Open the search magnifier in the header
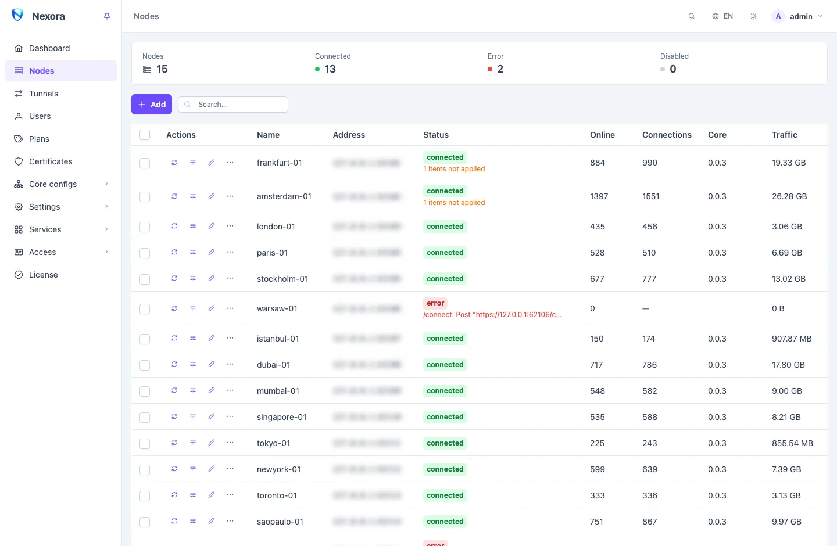 (692, 16)
